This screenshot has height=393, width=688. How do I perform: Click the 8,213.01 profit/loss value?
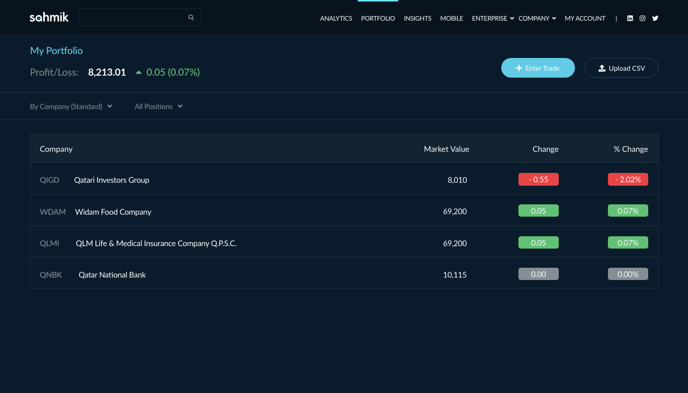pyautogui.click(x=107, y=72)
